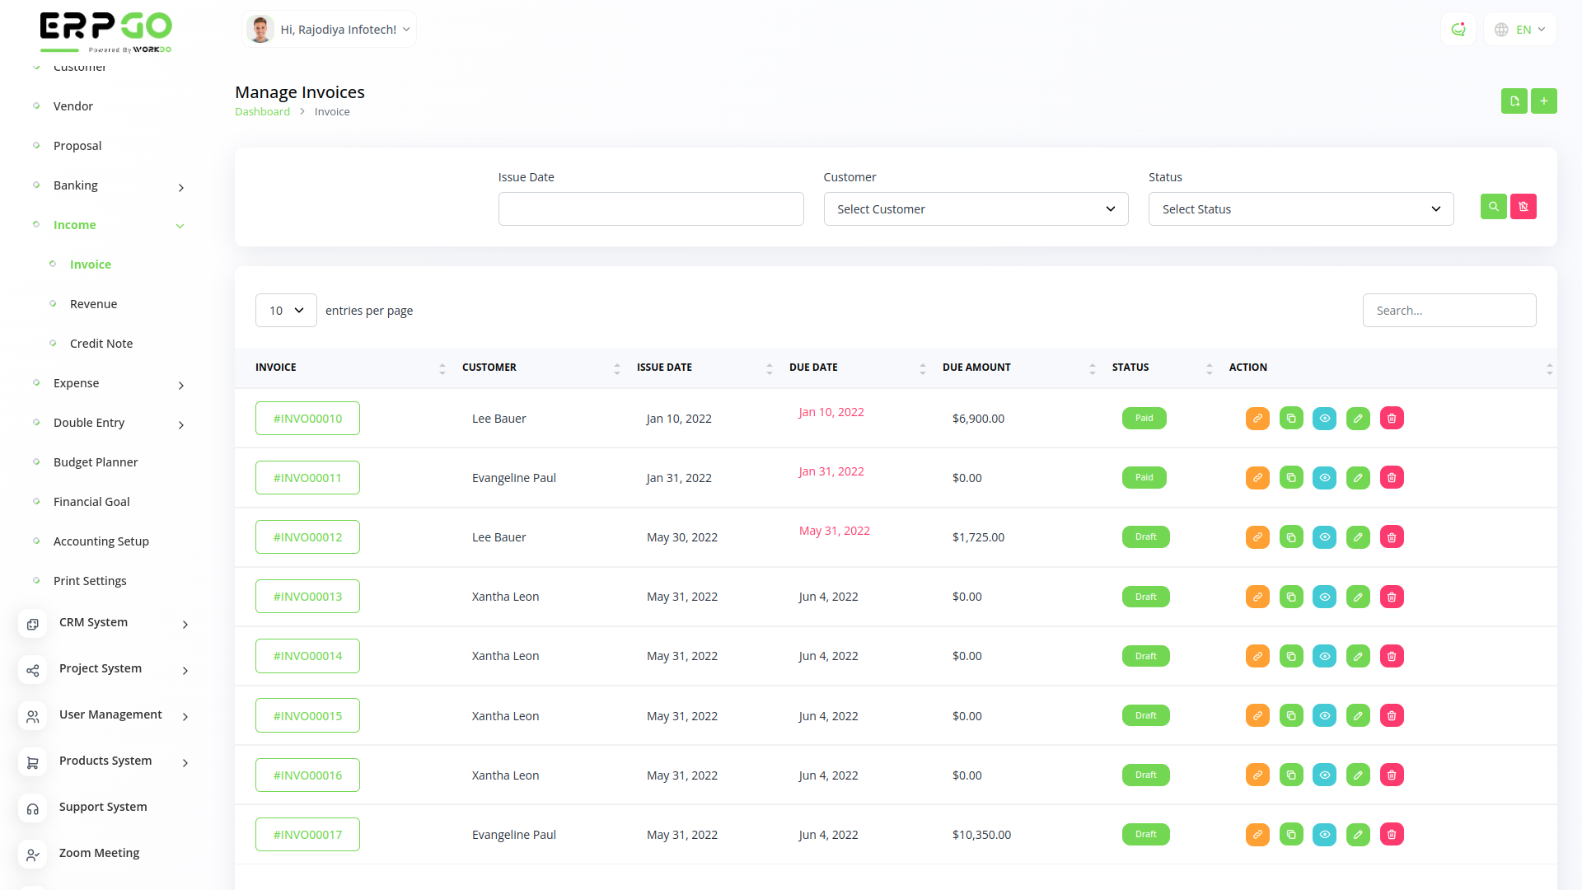The height and width of the screenshot is (890, 1582).
Task: Duplicate invoice #INVO00011 using green copy icon
Action: click(x=1291, y=478)
